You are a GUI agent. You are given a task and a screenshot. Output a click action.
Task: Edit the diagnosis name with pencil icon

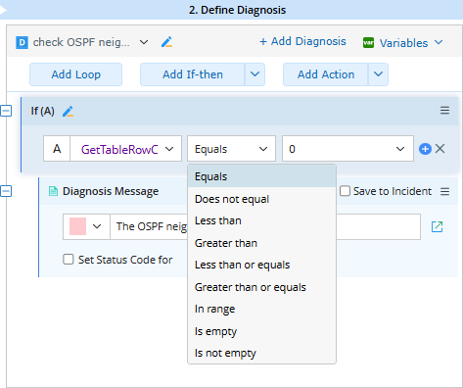coord(166,42)
